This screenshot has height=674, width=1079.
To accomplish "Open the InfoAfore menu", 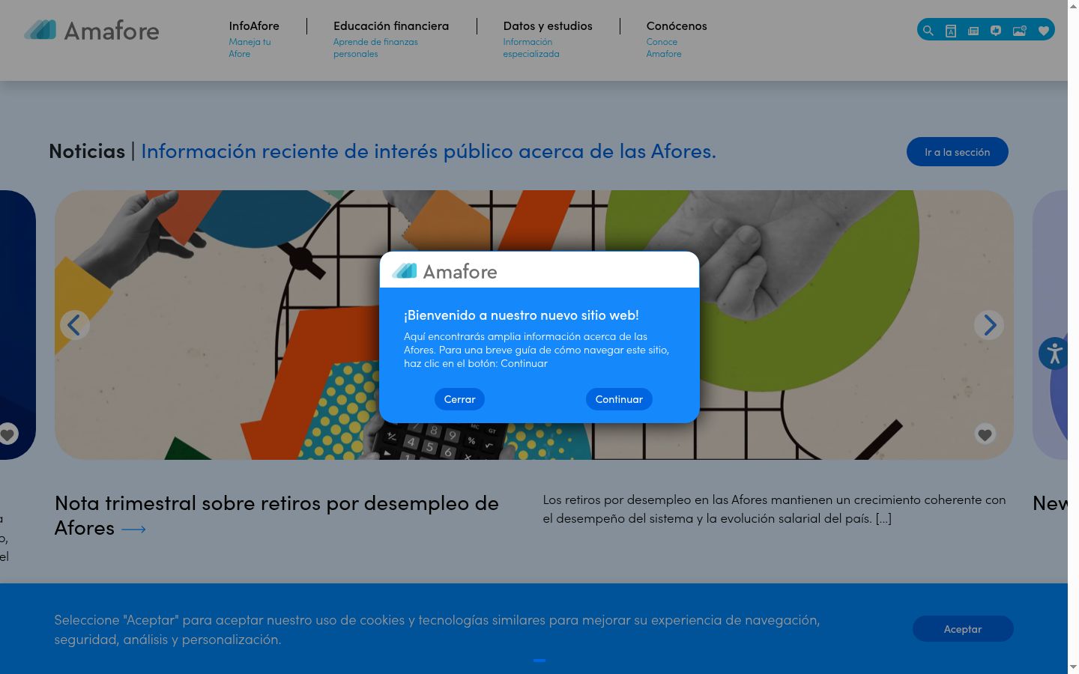I will (x=254, y=25).
